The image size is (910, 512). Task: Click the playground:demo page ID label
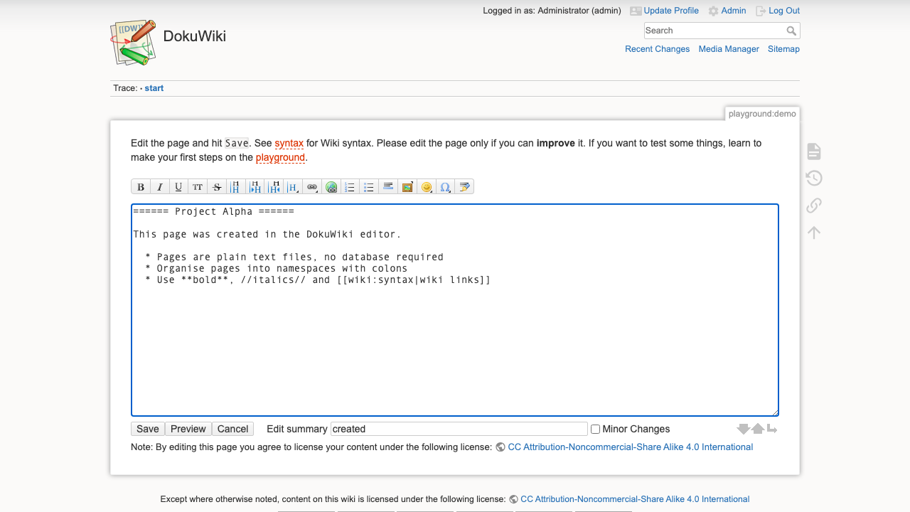click(762, 114)
